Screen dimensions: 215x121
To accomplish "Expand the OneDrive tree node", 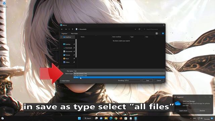I will (61, 37).
